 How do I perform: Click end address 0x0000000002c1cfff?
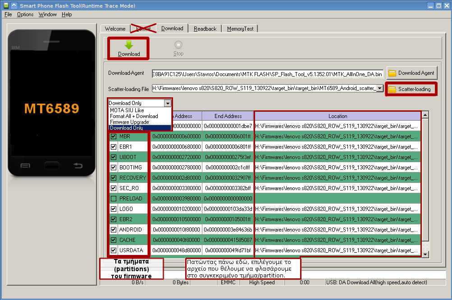tap(228, 168)
